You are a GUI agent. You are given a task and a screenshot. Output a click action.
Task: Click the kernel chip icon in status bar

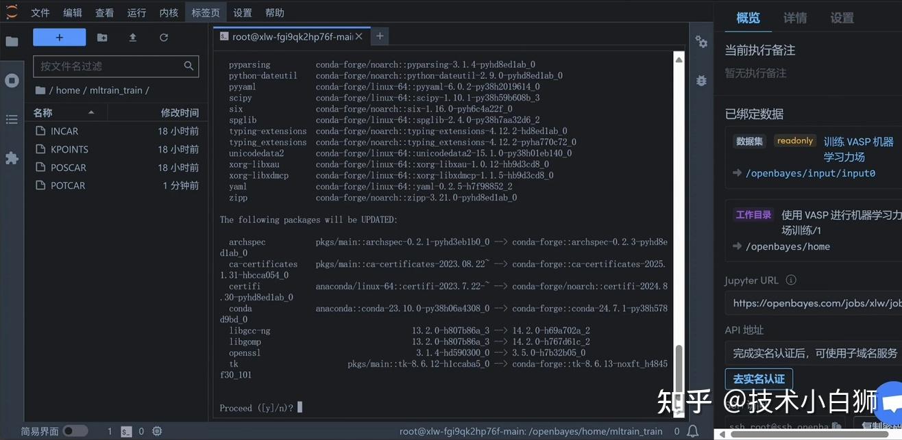(157, 431)
